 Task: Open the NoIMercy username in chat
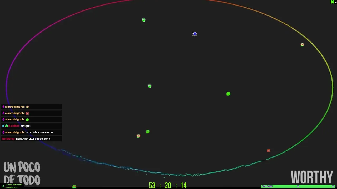(8, 139)
